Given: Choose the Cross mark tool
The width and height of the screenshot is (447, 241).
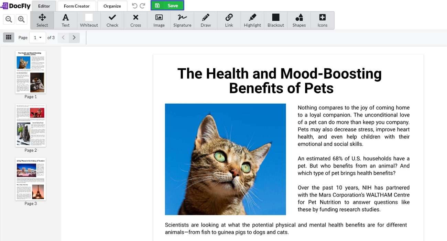Looking at the screenshot, I should pyautogui.click(x=135, y=20).
